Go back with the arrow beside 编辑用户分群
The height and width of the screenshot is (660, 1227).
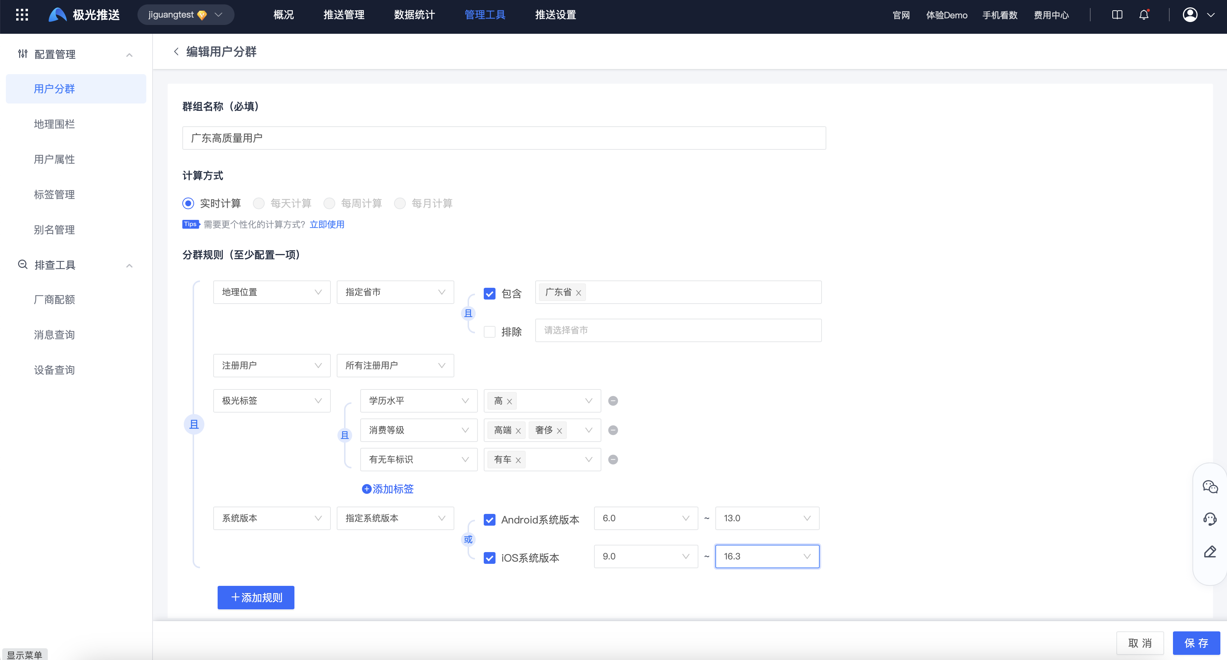tap(176, 51)
